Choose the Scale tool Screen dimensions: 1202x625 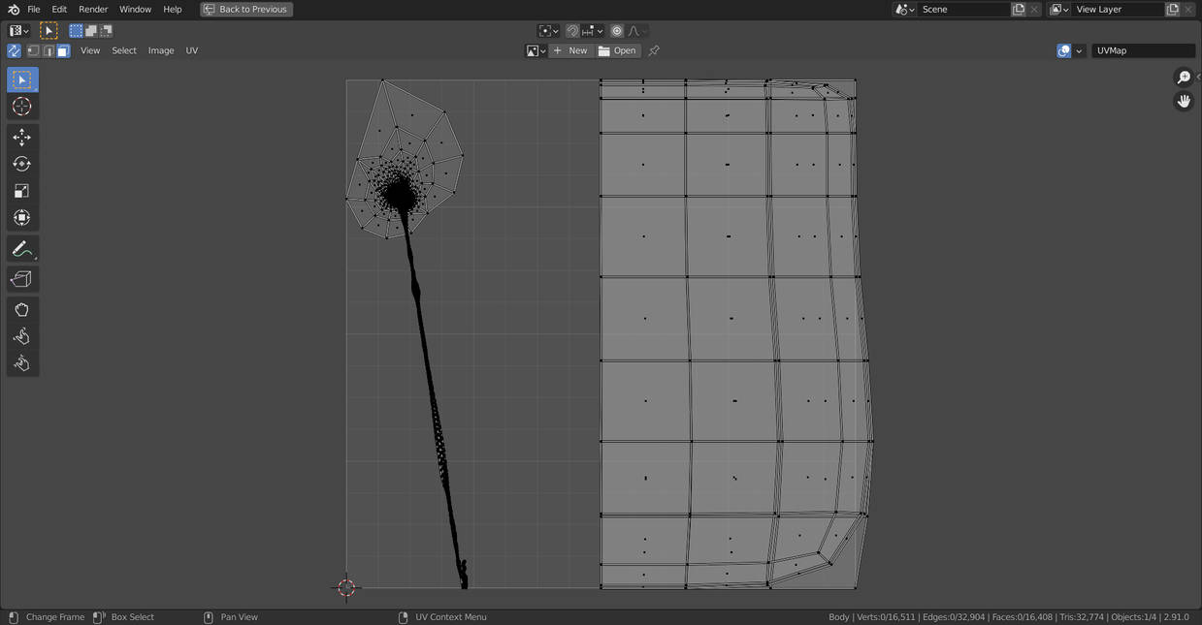pos(22,191)
